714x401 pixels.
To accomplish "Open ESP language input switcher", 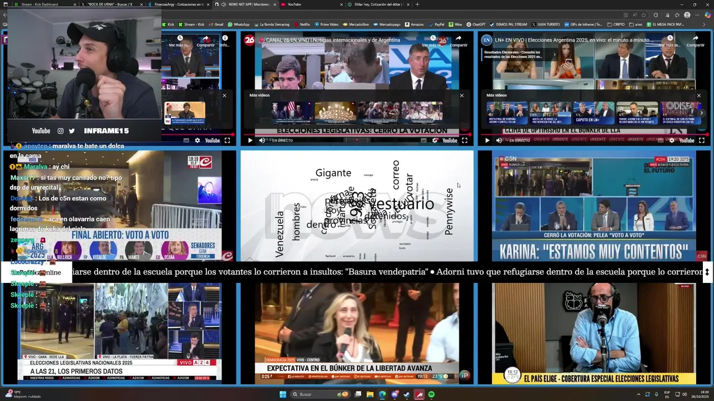I will coord(667,394).
